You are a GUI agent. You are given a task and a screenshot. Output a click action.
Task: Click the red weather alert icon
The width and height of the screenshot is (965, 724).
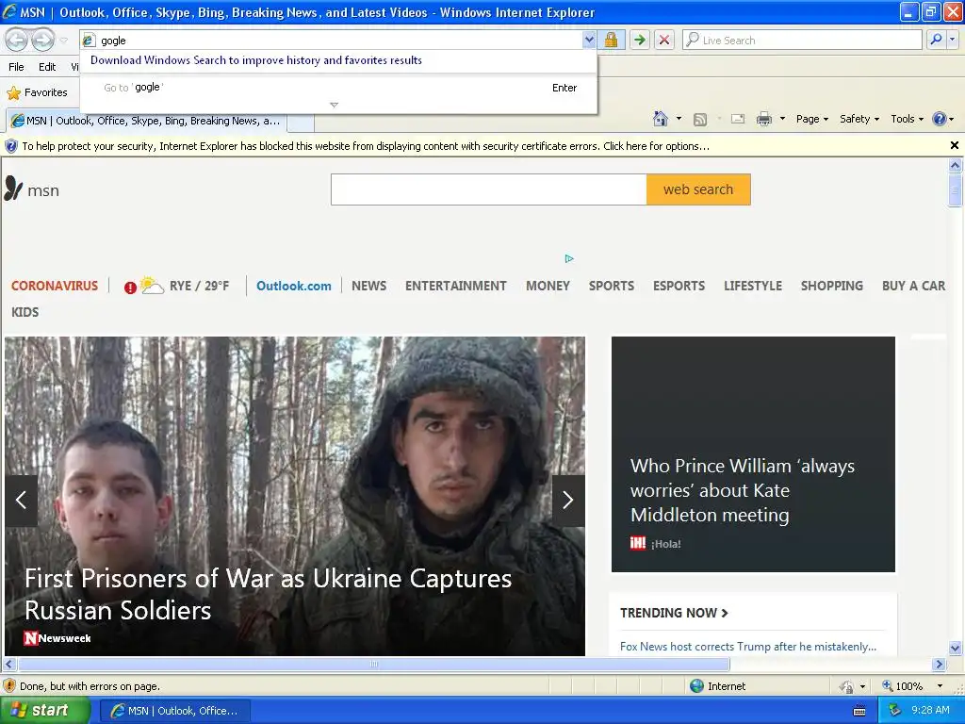pyautogui.click(x=130, y=288)
